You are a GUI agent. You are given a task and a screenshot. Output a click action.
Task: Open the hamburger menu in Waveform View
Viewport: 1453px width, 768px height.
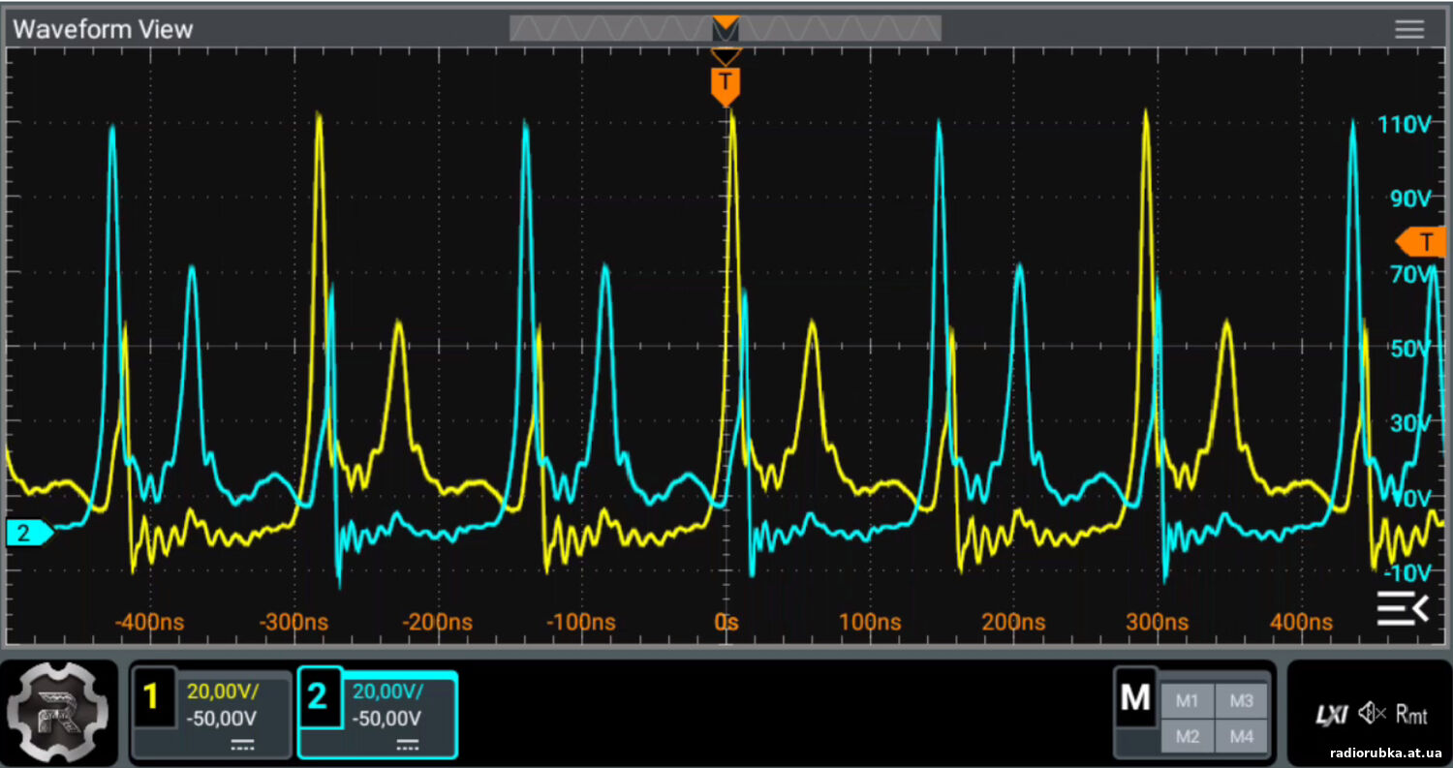tap(1409, 29)
